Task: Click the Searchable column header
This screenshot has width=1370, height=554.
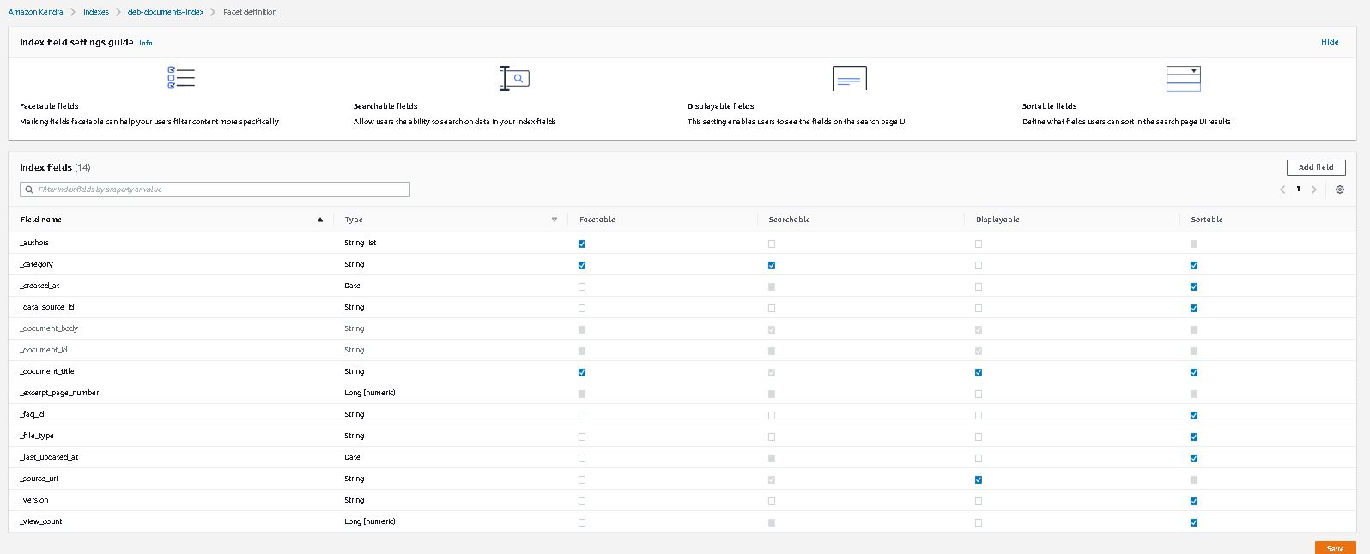Action: click(789, 220)
